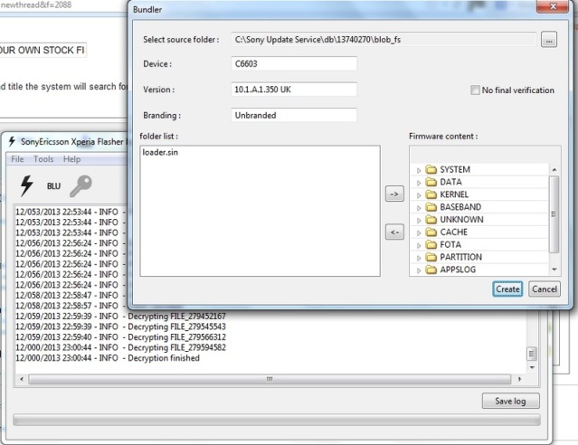Click the 'Decrypting FILE_279594582' log line
The width and height of the screenshot is (578, 445).
click(x=177, y=347)
